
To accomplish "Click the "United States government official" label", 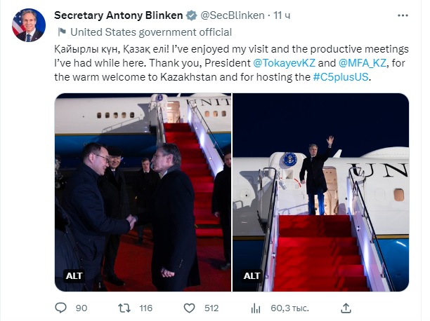I will coord(151,32).
